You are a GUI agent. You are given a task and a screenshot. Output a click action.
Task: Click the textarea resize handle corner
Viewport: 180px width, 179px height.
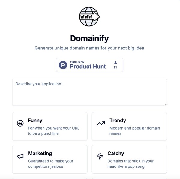click(x=165, y=104)
